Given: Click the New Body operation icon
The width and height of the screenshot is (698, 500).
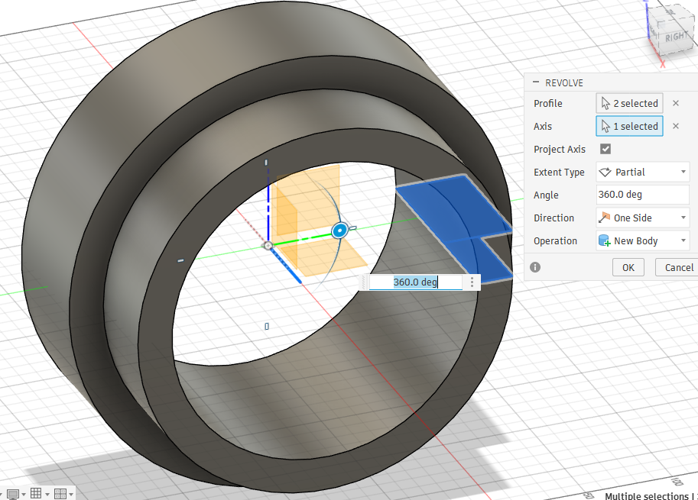Looking at the screenshot, I should pos(605,241).
